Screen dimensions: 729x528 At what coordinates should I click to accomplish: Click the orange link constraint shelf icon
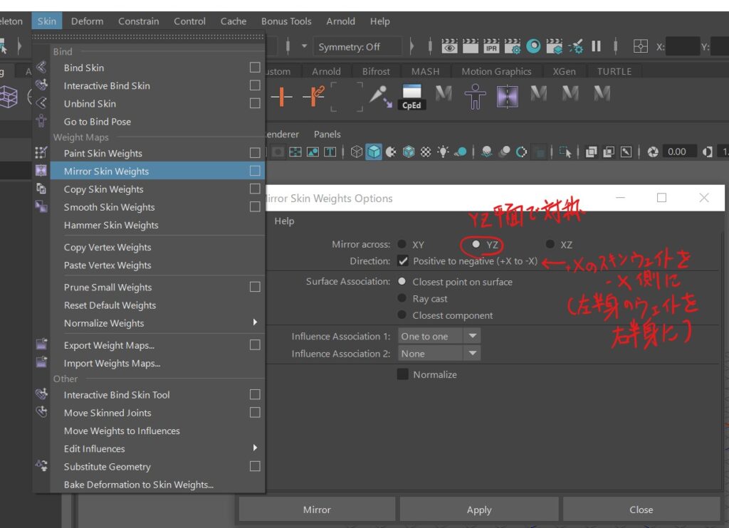pos(314,96)
